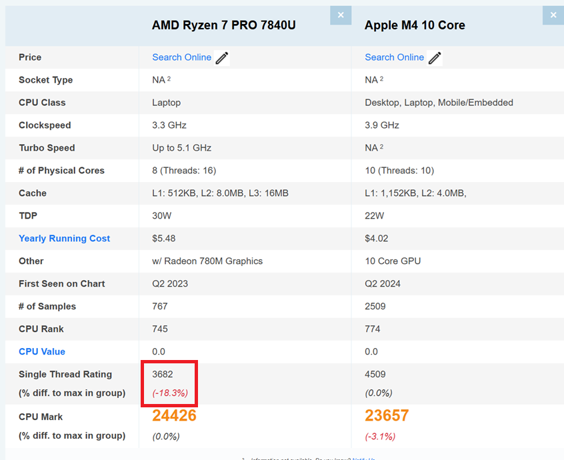This screenshot has height=460, width=564.
Task: Open the CPU Value link
Action: pyautogui.click(x=42, y=352)
